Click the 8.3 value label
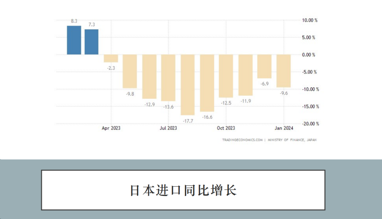The width and height of the screenshot is (382, 219). [74, 21]
